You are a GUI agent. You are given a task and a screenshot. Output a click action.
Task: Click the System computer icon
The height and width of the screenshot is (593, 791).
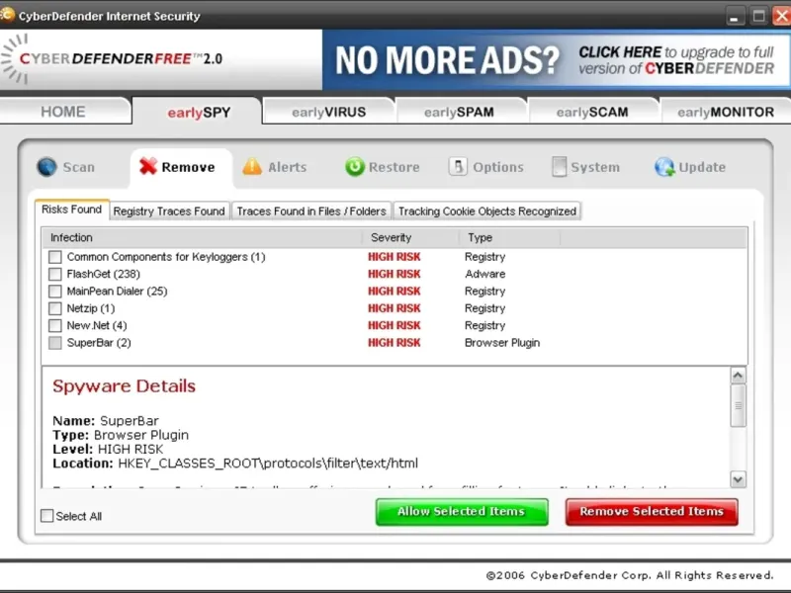[x=559, y=166]
